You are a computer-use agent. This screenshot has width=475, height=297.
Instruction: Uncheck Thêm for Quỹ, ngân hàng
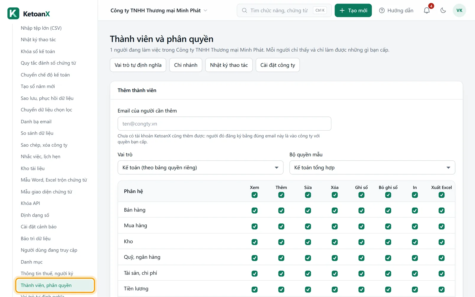click(281, 258)
